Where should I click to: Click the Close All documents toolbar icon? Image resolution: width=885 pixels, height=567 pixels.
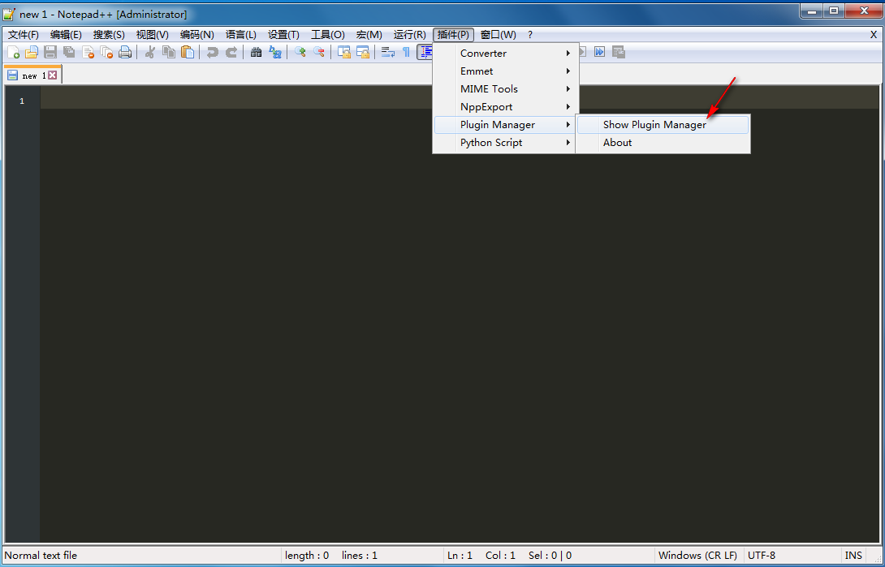coord(106,53)
